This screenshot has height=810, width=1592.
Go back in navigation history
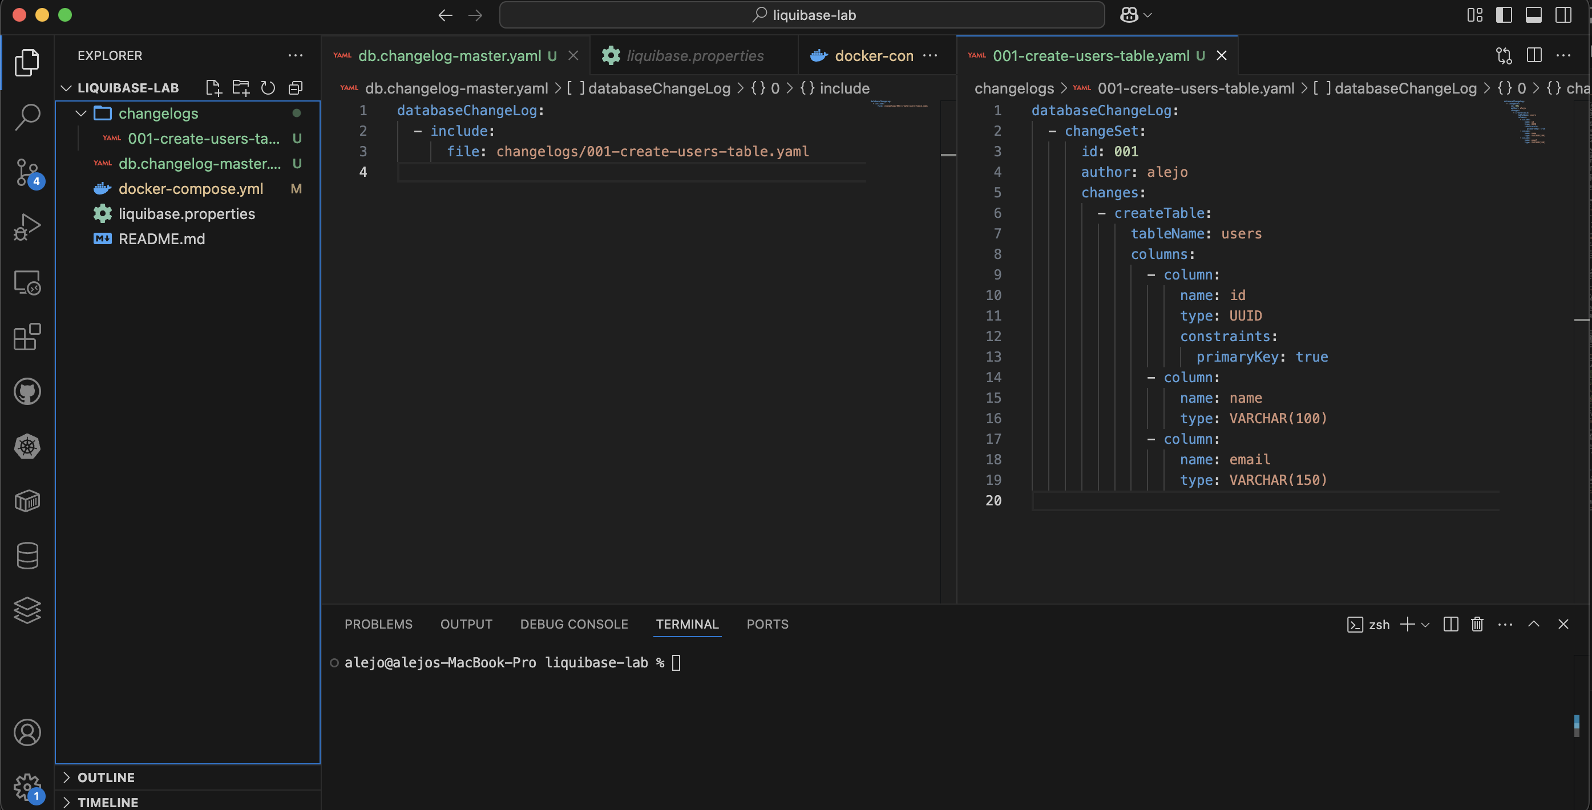pyautogui.click(x=446, y=15)
